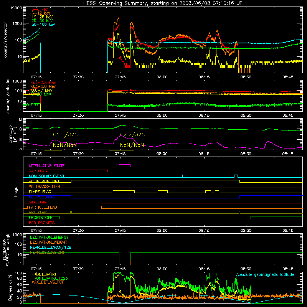Screen dimensions: 307x307
Task: Click the M class tick on GOES axis
Action: click(20, 120)
